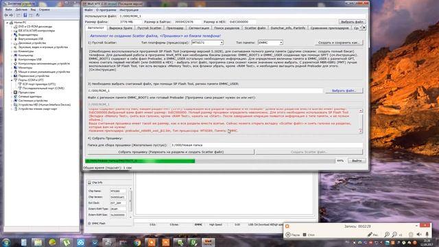Image resolution: width=439 pixels, height=247 pixels.
Task: Click Сетевые адаптеры device icon
Action: point(15,97)
